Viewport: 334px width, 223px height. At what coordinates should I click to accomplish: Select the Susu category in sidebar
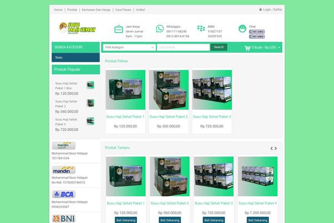coord(76,57)
